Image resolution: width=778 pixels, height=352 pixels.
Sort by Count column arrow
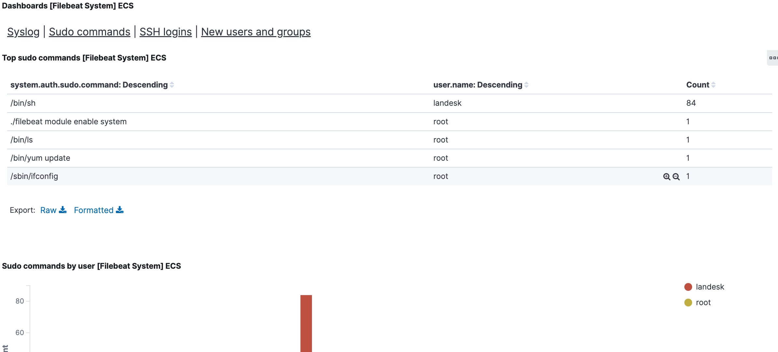click(x=713, y=85)
